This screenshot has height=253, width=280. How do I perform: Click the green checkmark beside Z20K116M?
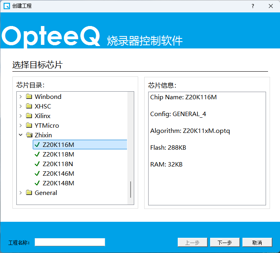37,145
